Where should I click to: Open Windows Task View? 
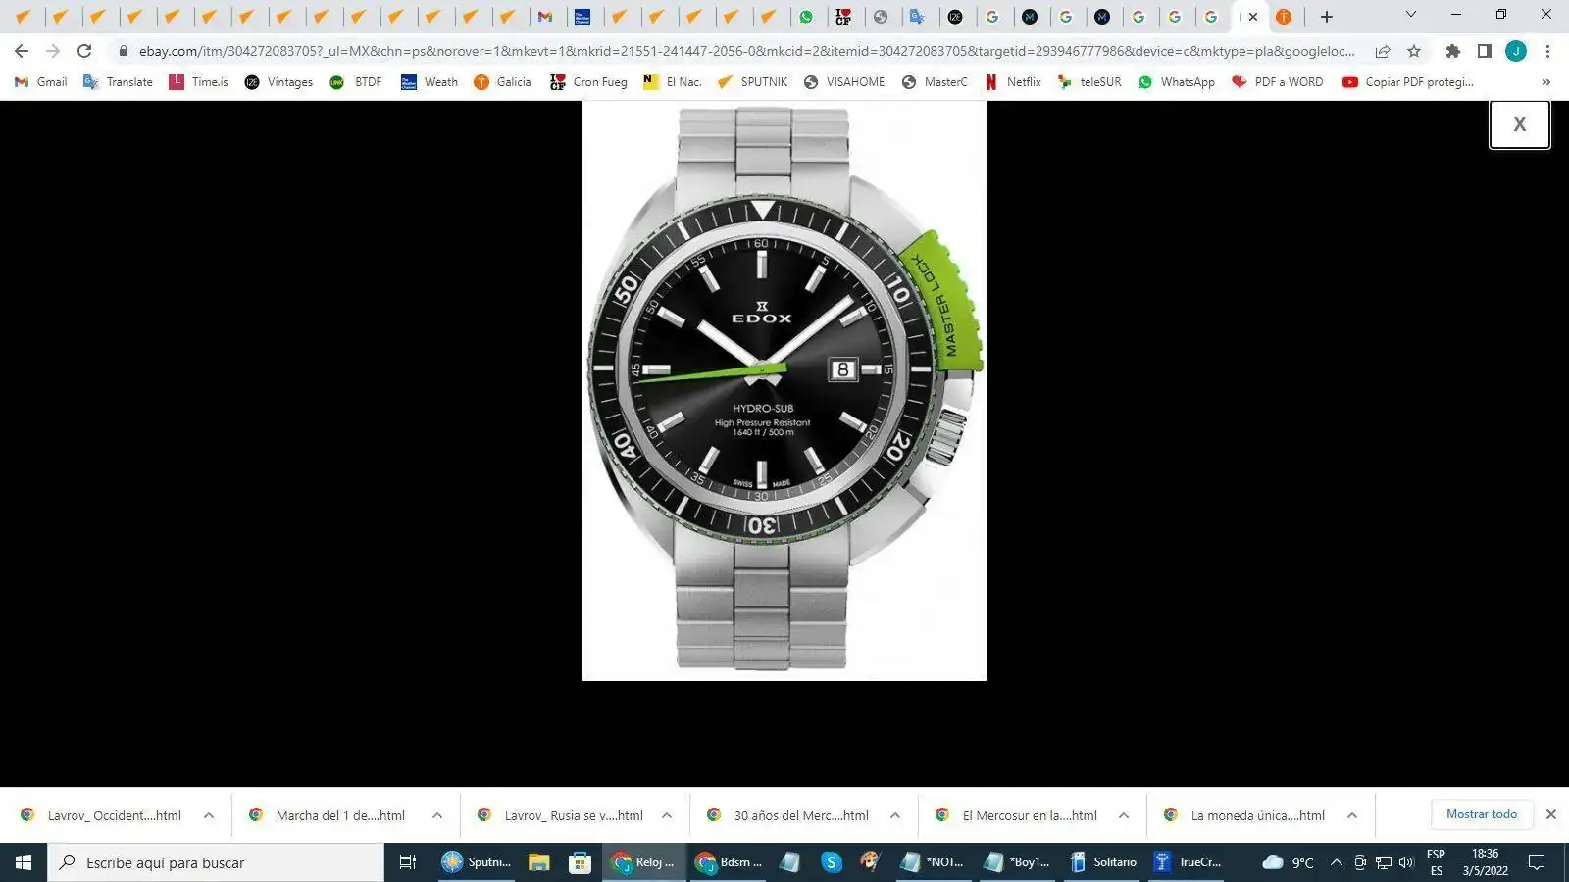point(408,862)
